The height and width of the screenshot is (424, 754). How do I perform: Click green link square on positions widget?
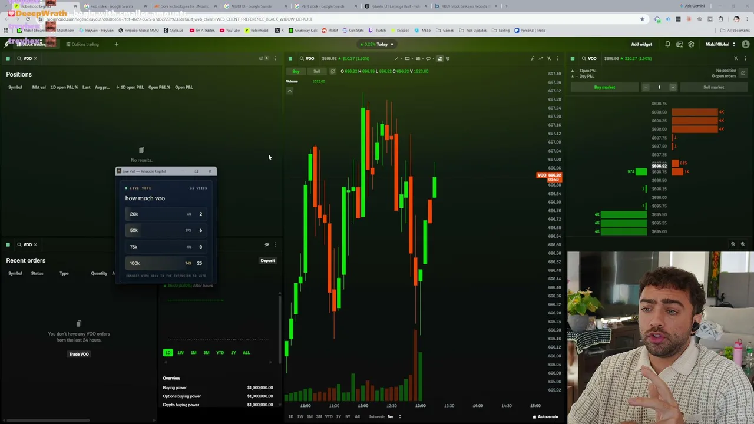pyautogui.click(x=8, y=58)
